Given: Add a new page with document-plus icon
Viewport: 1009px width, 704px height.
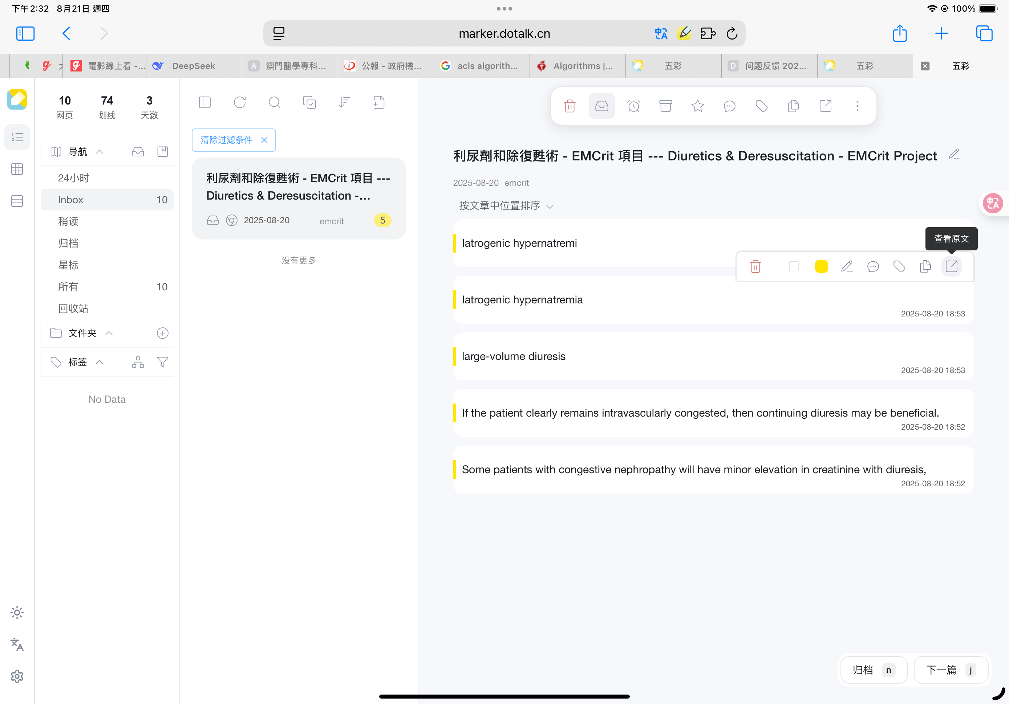Looking at the screenshot, I should click(378, 102).
